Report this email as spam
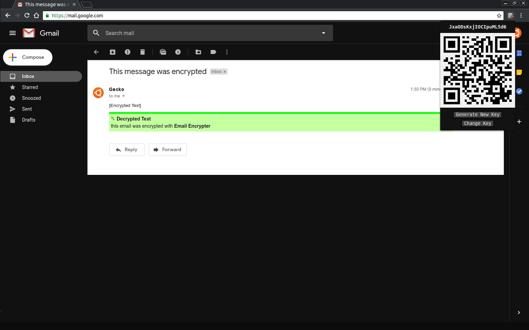The height and width of the screenshot is (330, 529). tap(127, 52)
